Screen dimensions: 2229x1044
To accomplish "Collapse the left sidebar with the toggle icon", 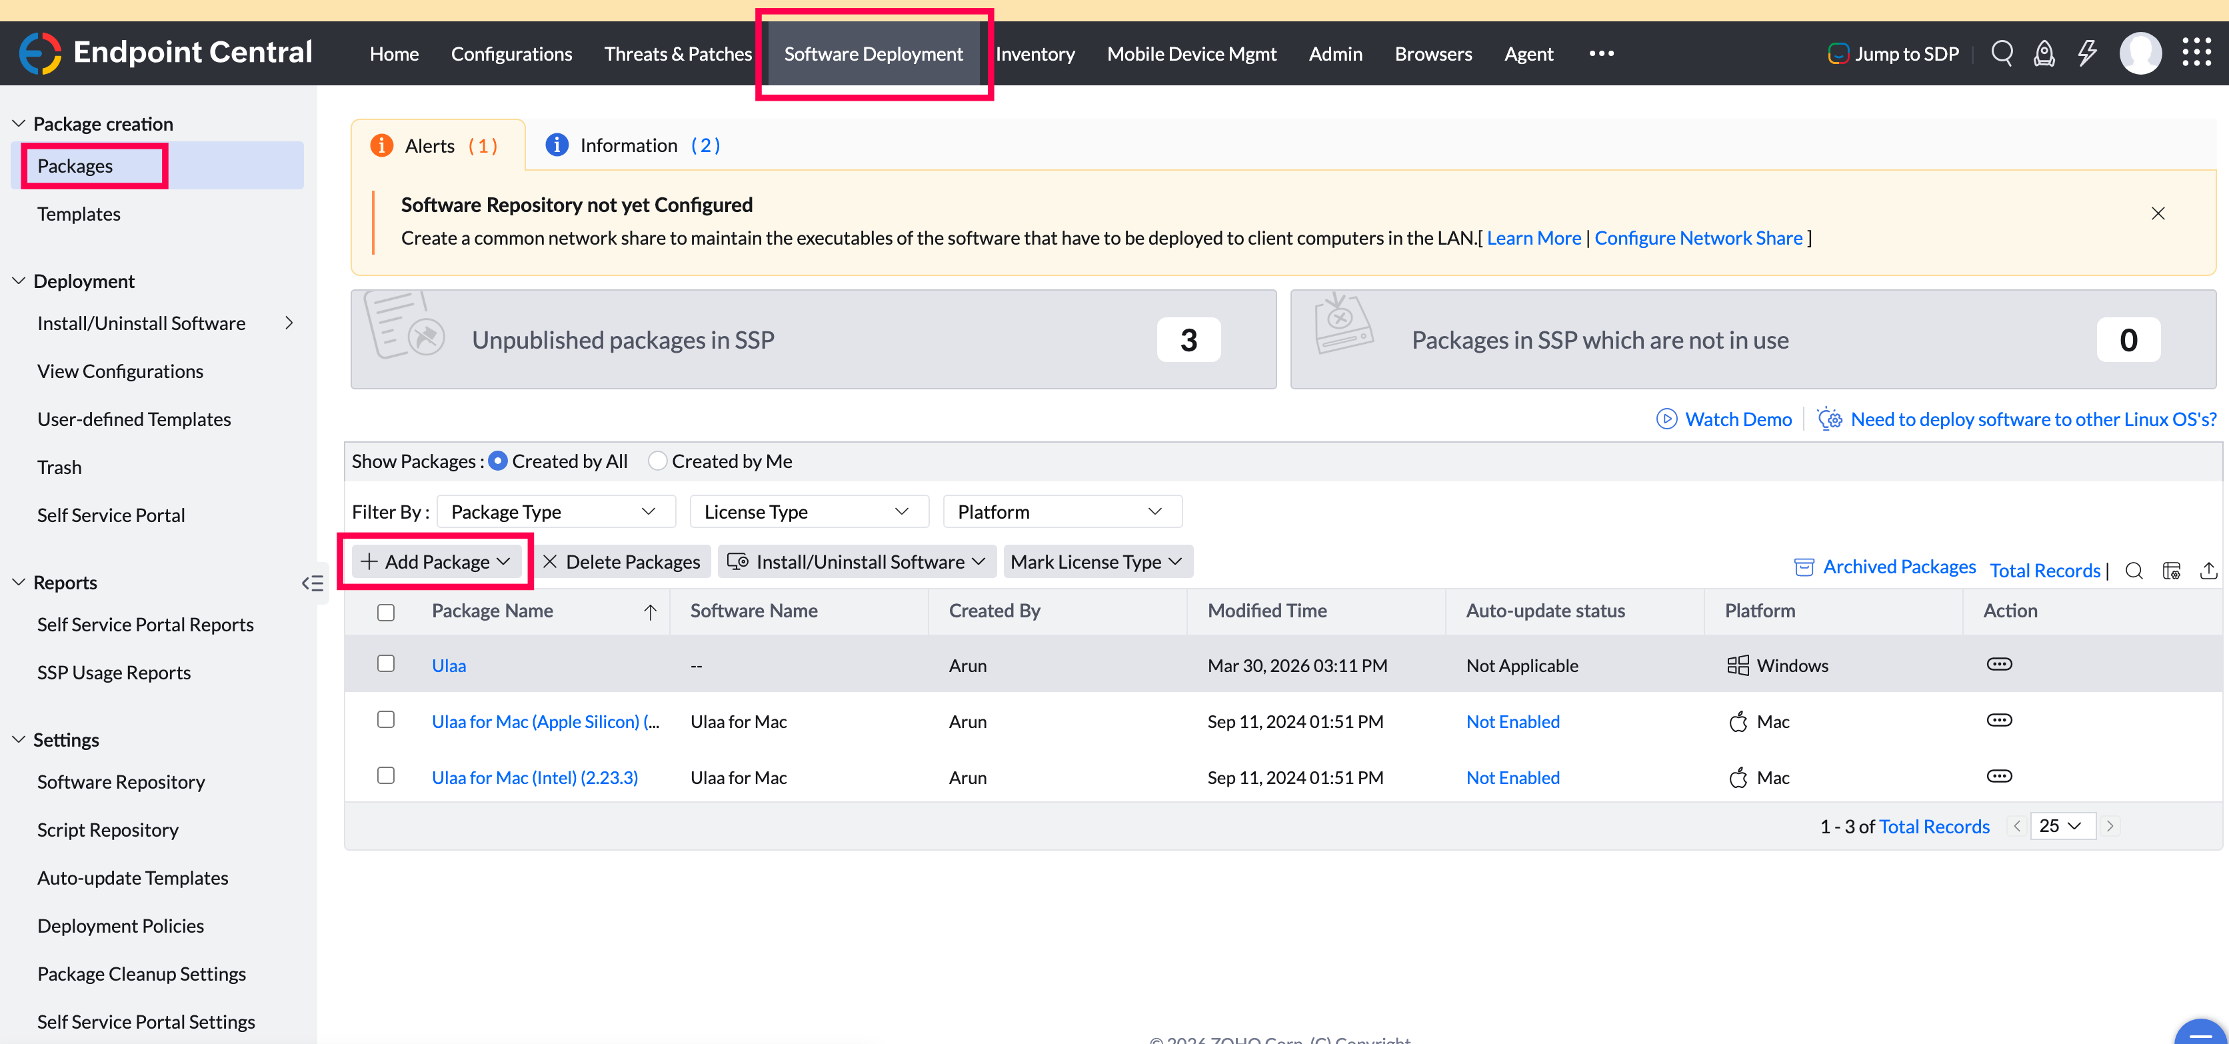I will (313, 583).
